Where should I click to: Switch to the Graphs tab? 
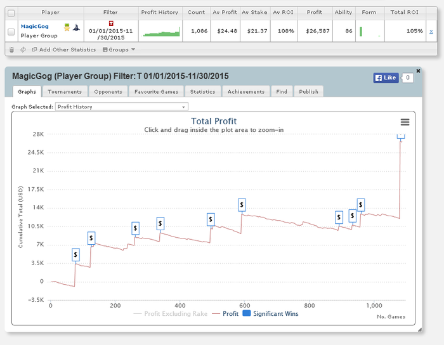(x=27, y=92)
